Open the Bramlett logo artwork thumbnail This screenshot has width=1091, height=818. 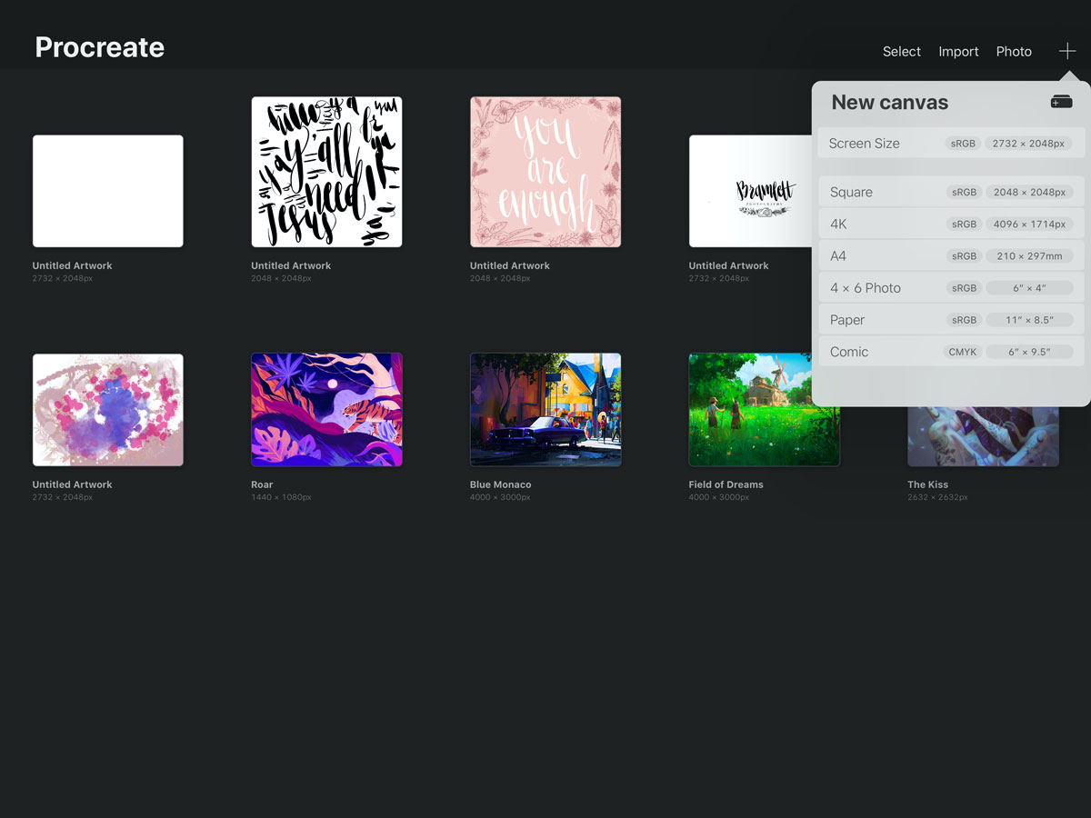(x=750, y=191)
